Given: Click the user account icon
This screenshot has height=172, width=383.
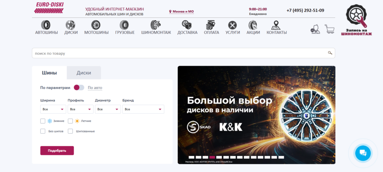Looking at the screenshot, I should tap(315, 29).
